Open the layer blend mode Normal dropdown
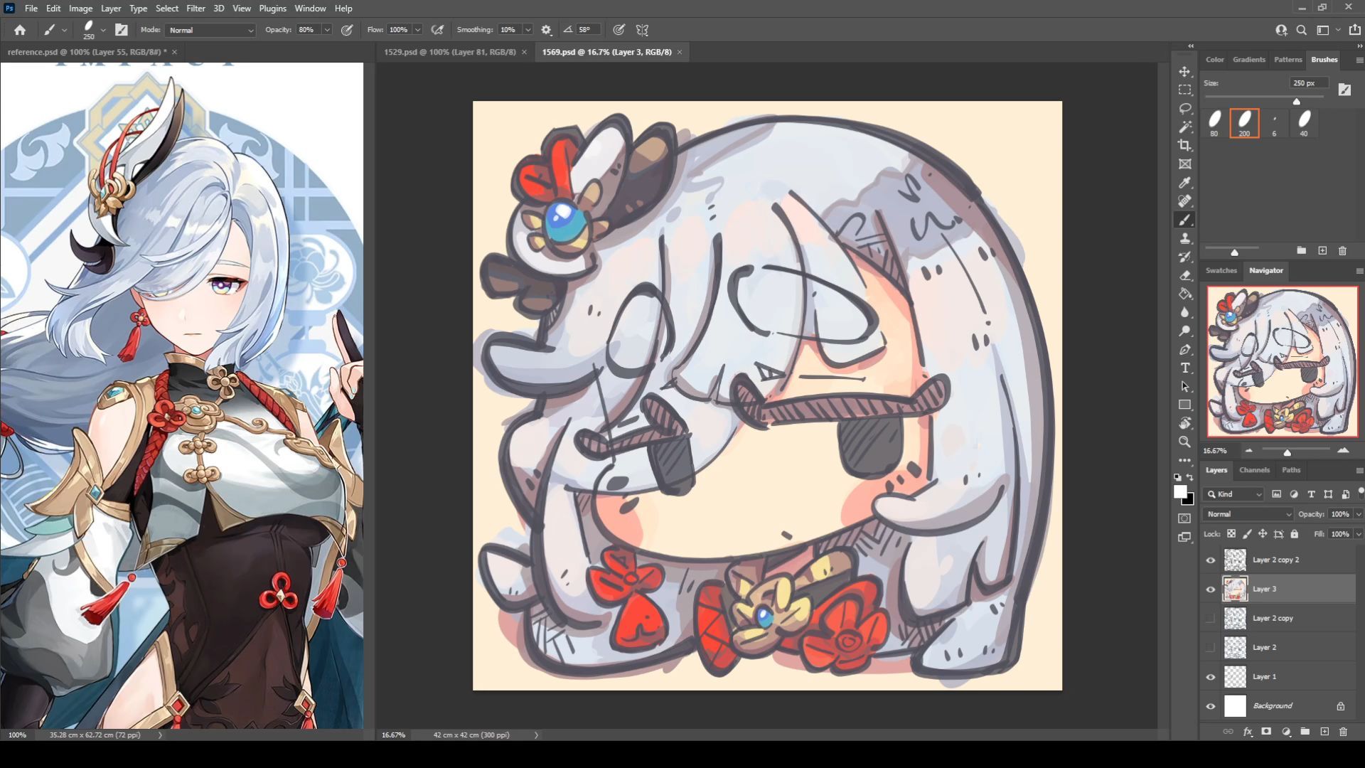This screenshot has width=1365, height=768. tap(1248, 514)
